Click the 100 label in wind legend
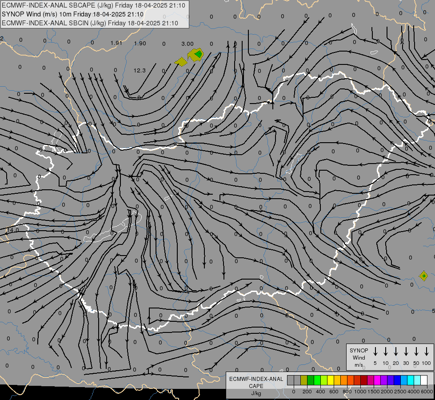This screenshot has width=435, height=400. tap(427, 363)
